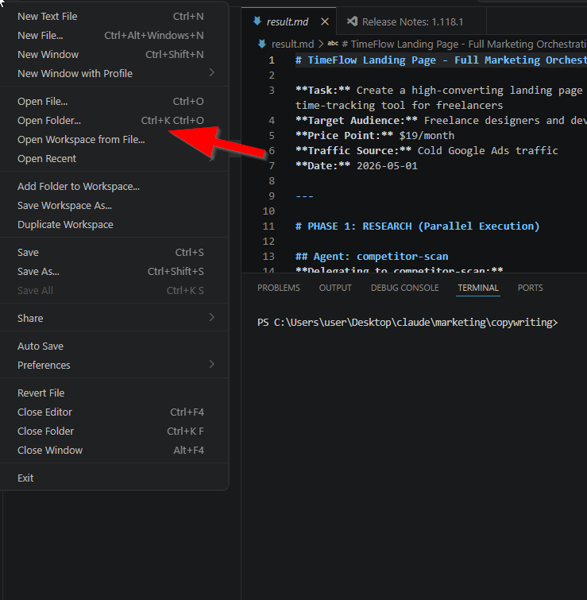Click the markdown icon on result.md tab
This screenshot has height=600, width=587.
pyautogui.click(x=257, y=21)
